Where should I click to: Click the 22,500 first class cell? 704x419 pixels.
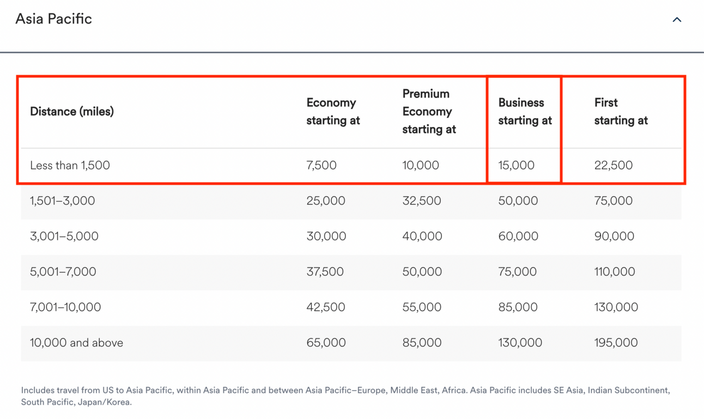pyautogui.click(x=613, y=165)
